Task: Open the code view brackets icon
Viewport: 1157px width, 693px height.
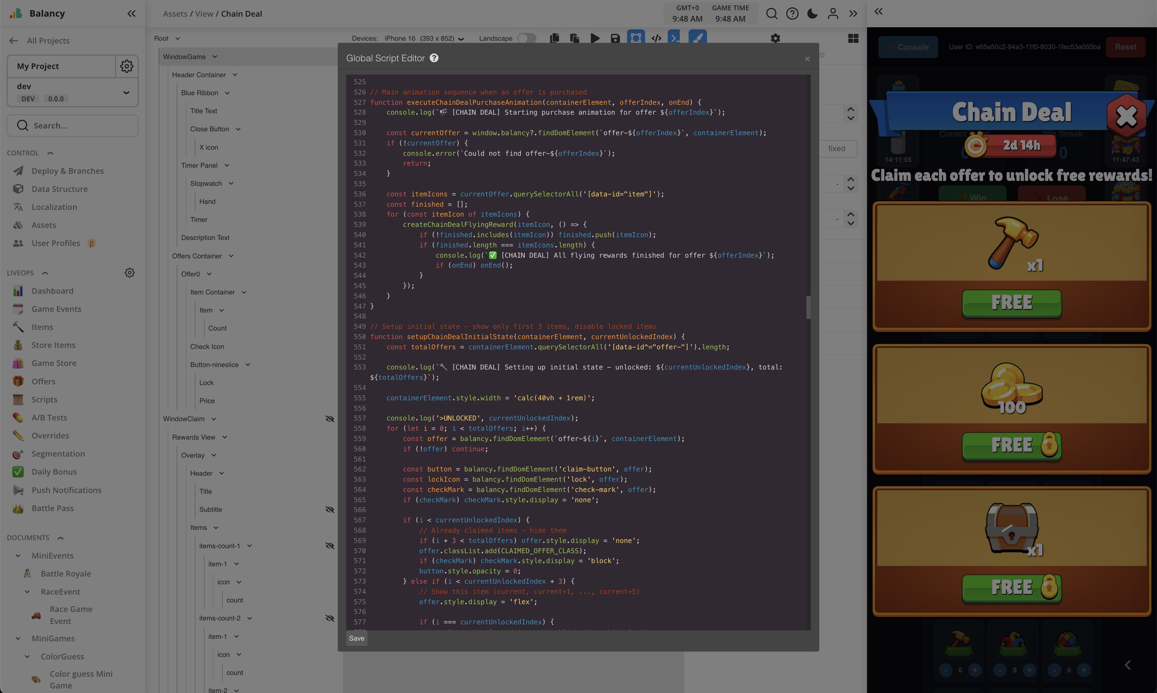Action: (x=656, y=38)
